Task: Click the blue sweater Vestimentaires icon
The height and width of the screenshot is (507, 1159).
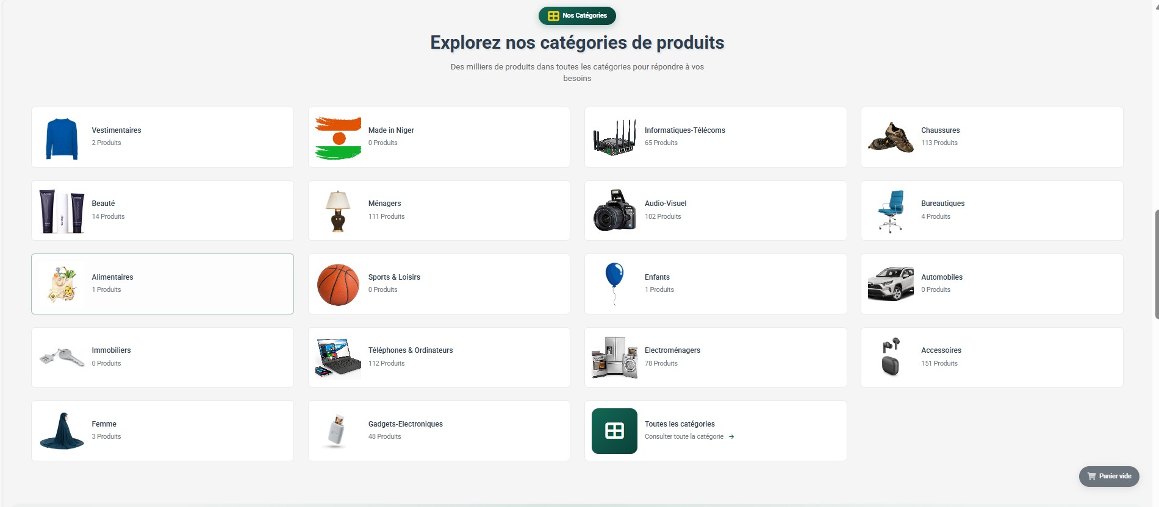Action: [x=62, y=138]
